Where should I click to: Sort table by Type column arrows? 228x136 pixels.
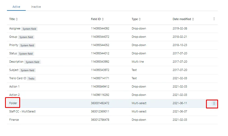(x=140, y=19)
